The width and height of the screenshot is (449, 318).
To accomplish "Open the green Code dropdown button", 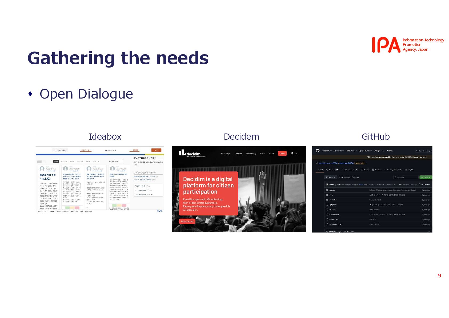I will coord(426,177).
